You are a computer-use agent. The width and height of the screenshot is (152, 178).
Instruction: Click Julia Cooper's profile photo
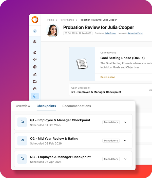point(53,31)
